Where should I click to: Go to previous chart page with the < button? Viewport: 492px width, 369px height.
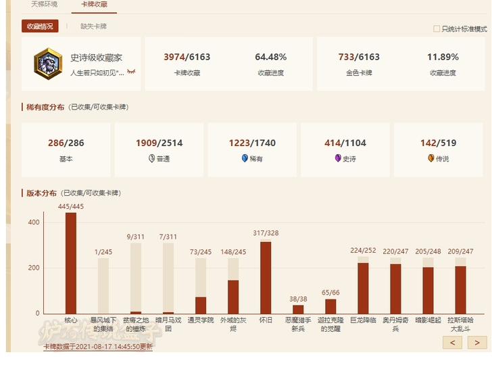click(452, 343)
